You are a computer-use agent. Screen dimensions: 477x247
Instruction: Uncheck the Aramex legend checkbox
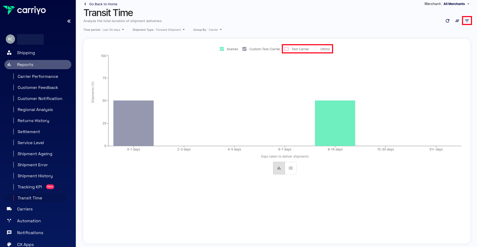click(x=222, y=49)
